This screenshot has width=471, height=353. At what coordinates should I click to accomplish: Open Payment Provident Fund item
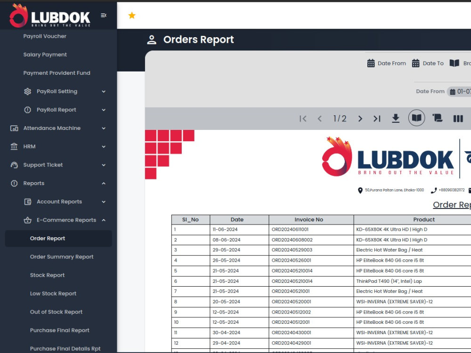click(x=57, y=73)
